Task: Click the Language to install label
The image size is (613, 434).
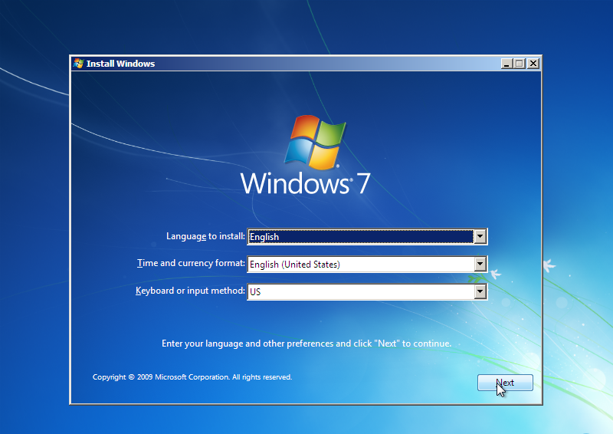Action: (x=205, y=236)
